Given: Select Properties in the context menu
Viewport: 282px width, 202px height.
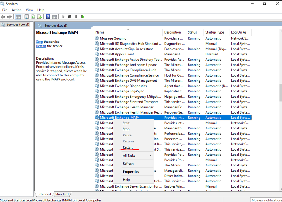Looking at the screenshot, I should 131,172.
